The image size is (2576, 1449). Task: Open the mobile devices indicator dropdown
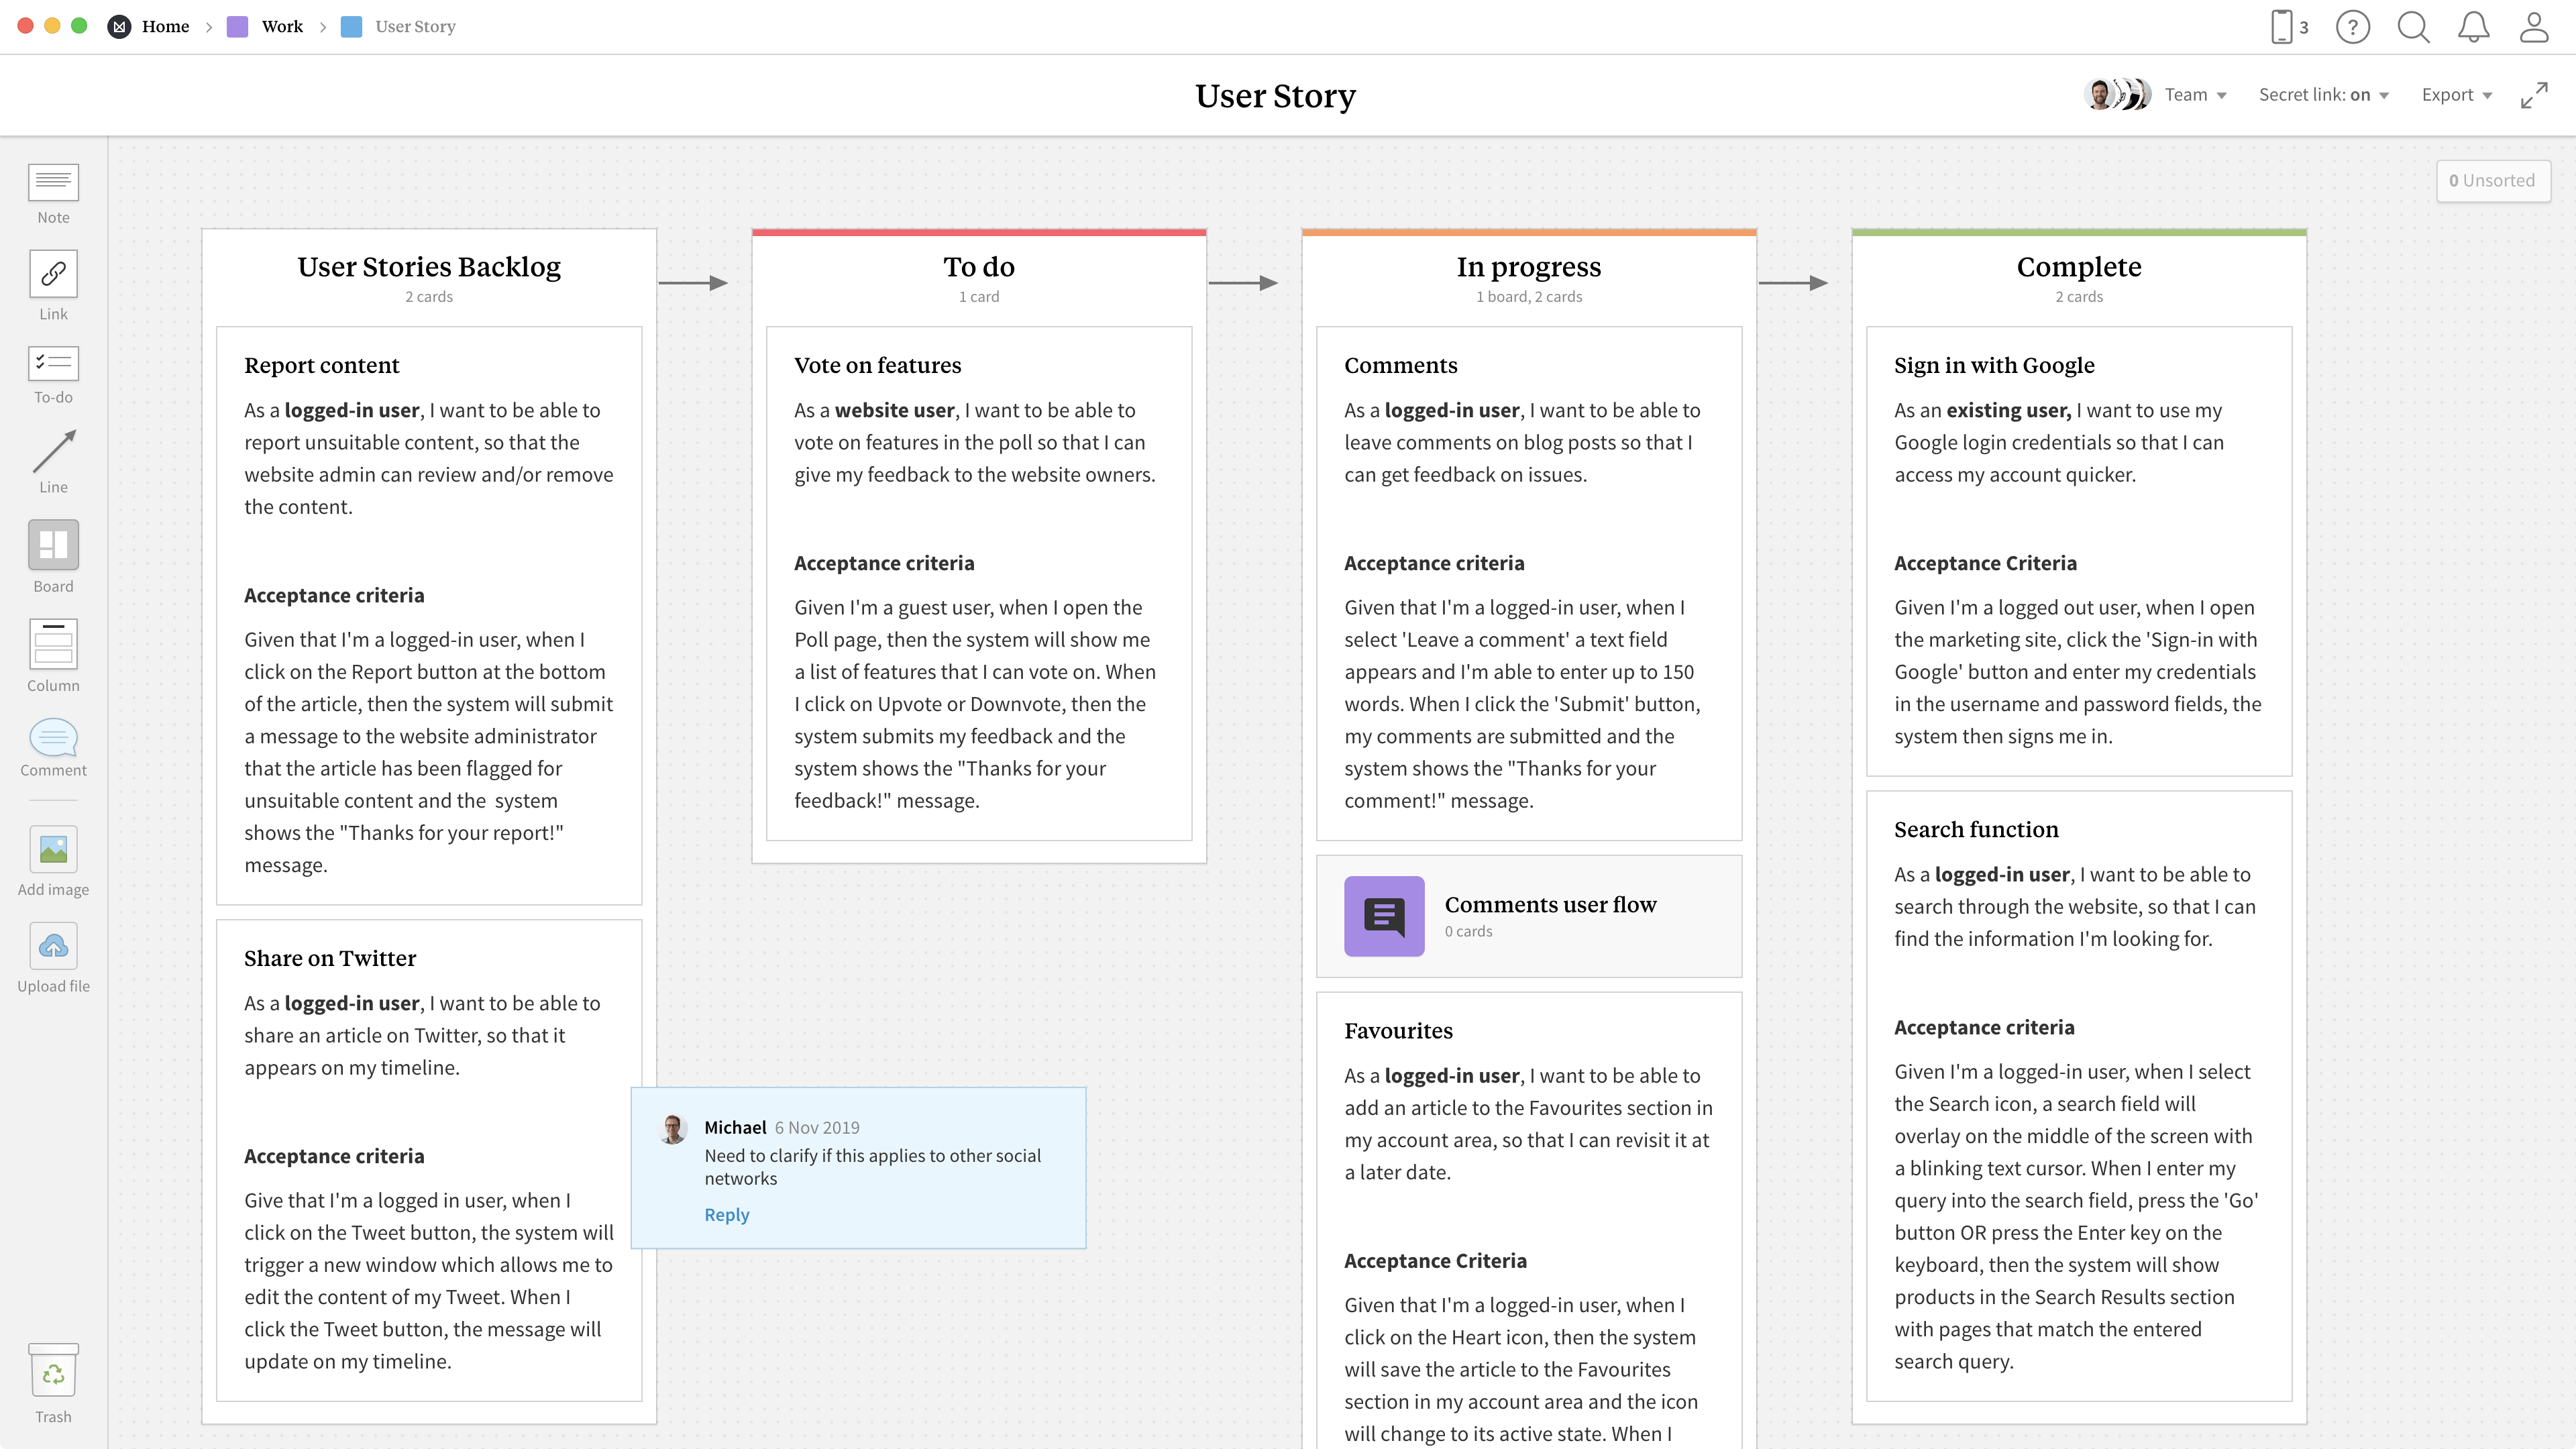[2289, 27]
